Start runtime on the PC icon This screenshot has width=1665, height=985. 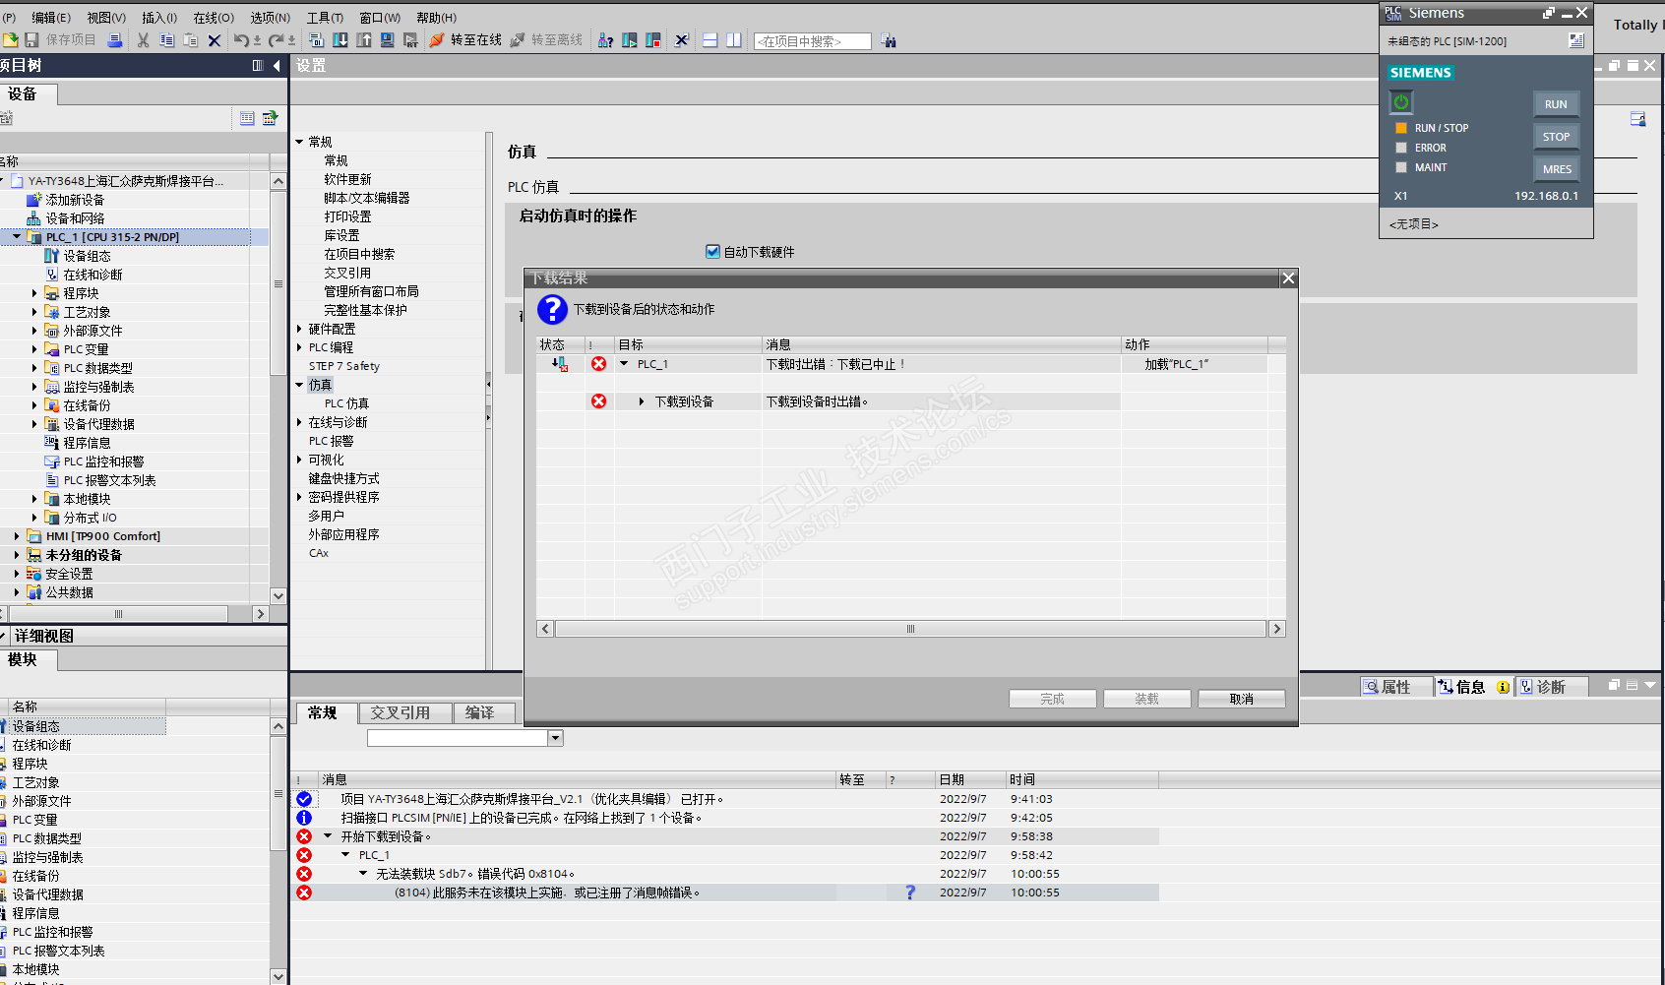410,40
